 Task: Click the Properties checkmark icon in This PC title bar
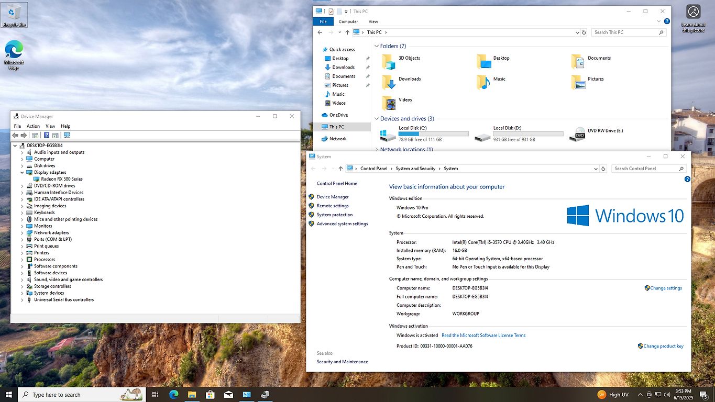331,11
